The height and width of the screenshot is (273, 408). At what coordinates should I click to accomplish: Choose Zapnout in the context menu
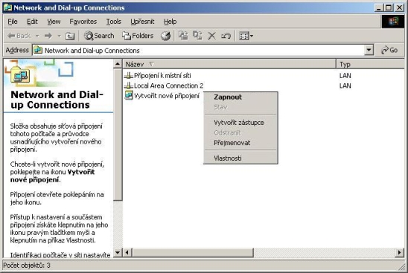point(240,97)
